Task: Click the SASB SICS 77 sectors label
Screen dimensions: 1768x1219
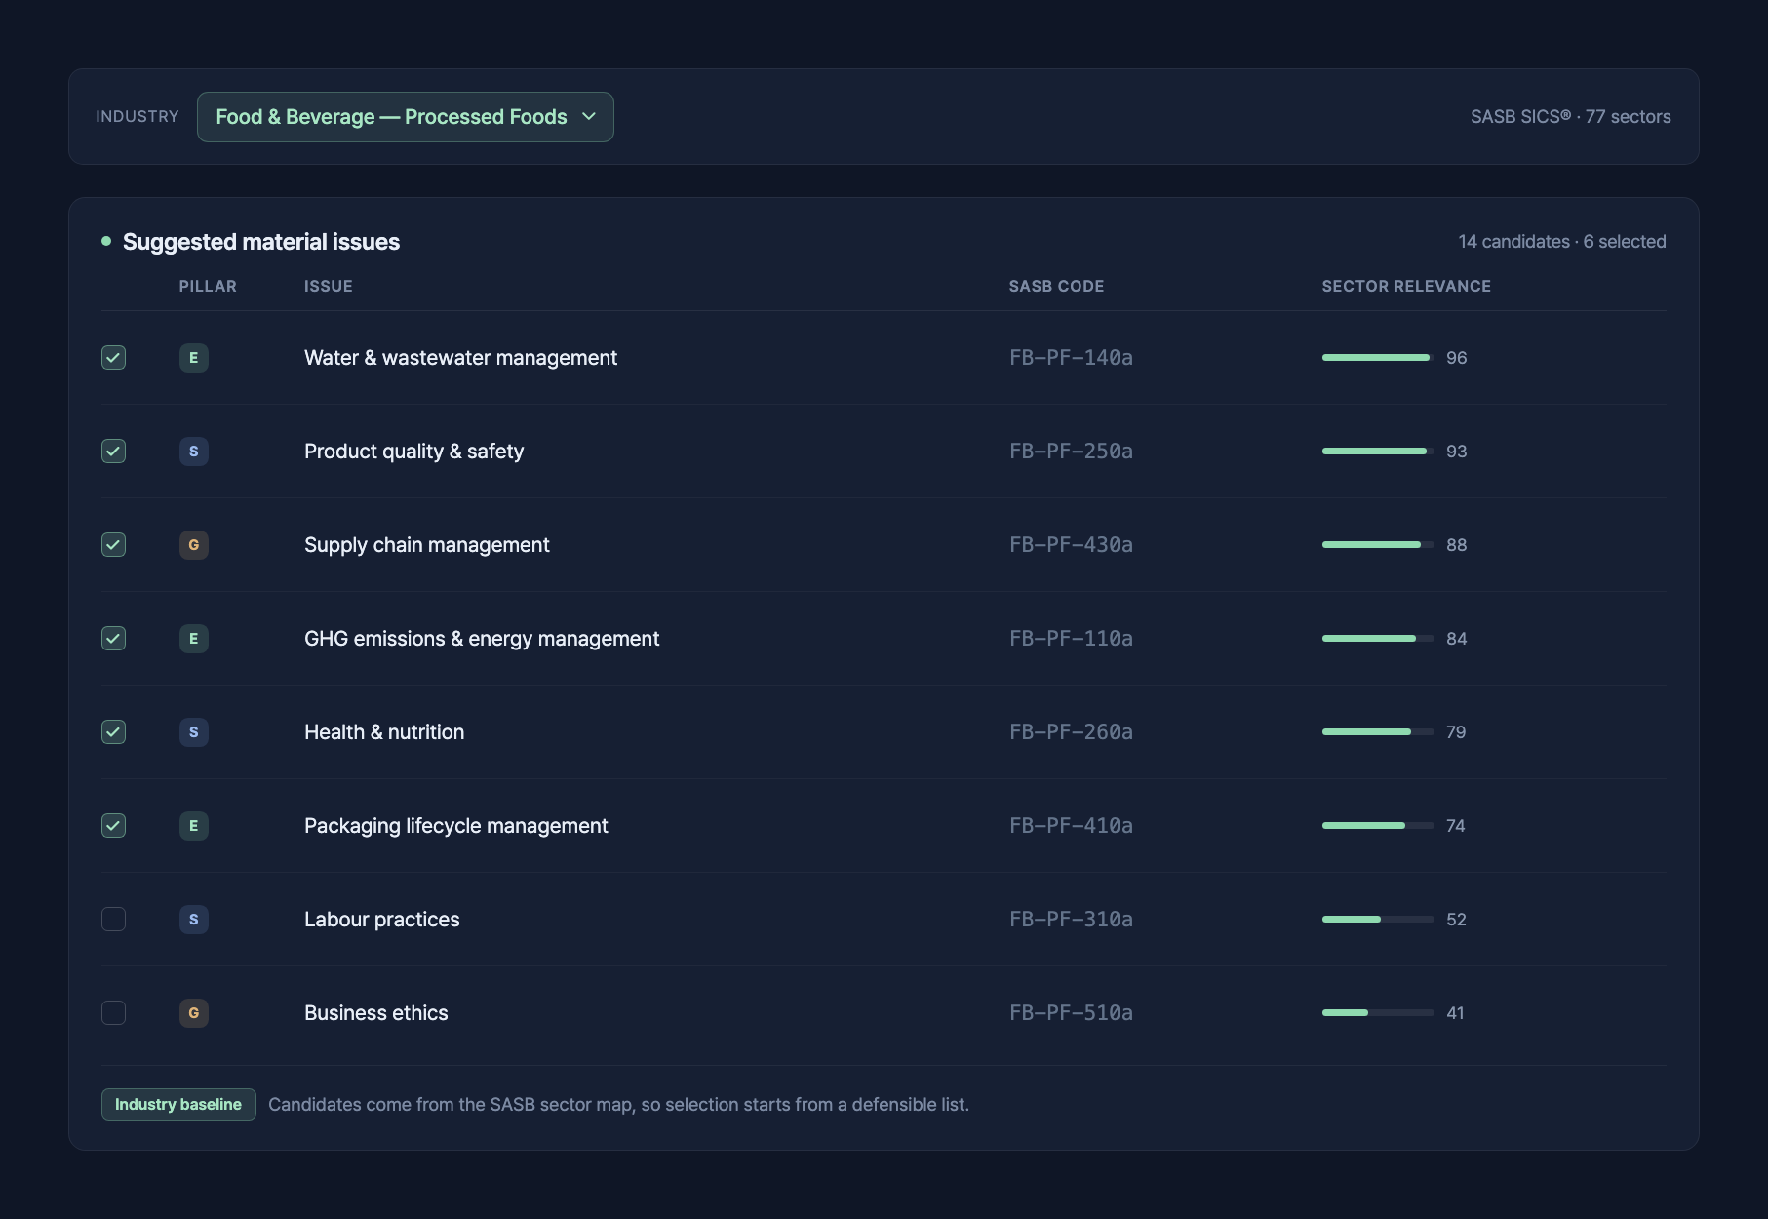Action: 1570,117
